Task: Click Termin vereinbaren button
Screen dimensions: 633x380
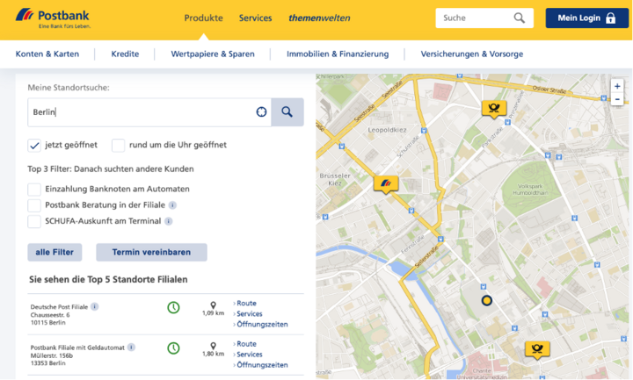Action: (x=151, y=252)
